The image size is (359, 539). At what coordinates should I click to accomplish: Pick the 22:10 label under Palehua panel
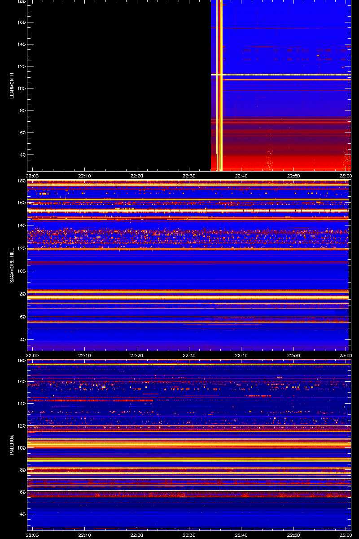tap(84, 535)
